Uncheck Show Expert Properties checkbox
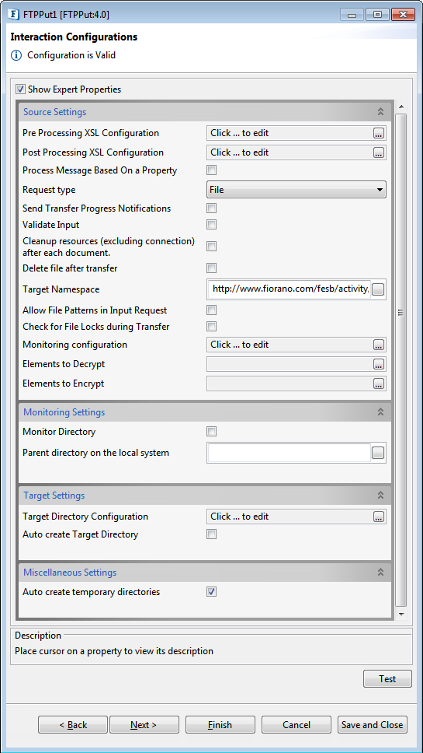The width and height of the screenshot is (423, 753). [x=21, y=89]
